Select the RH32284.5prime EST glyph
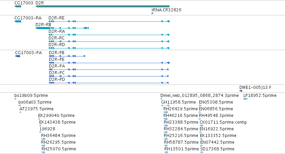 tap(166, 132)
